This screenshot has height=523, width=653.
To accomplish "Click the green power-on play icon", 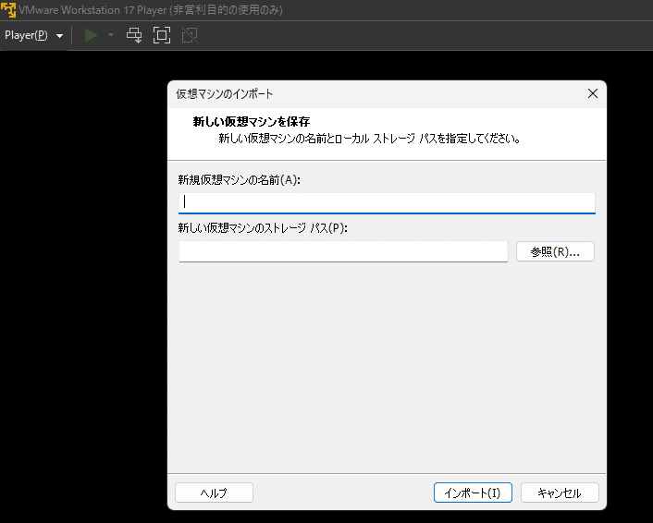I will [x=92, y=35].
